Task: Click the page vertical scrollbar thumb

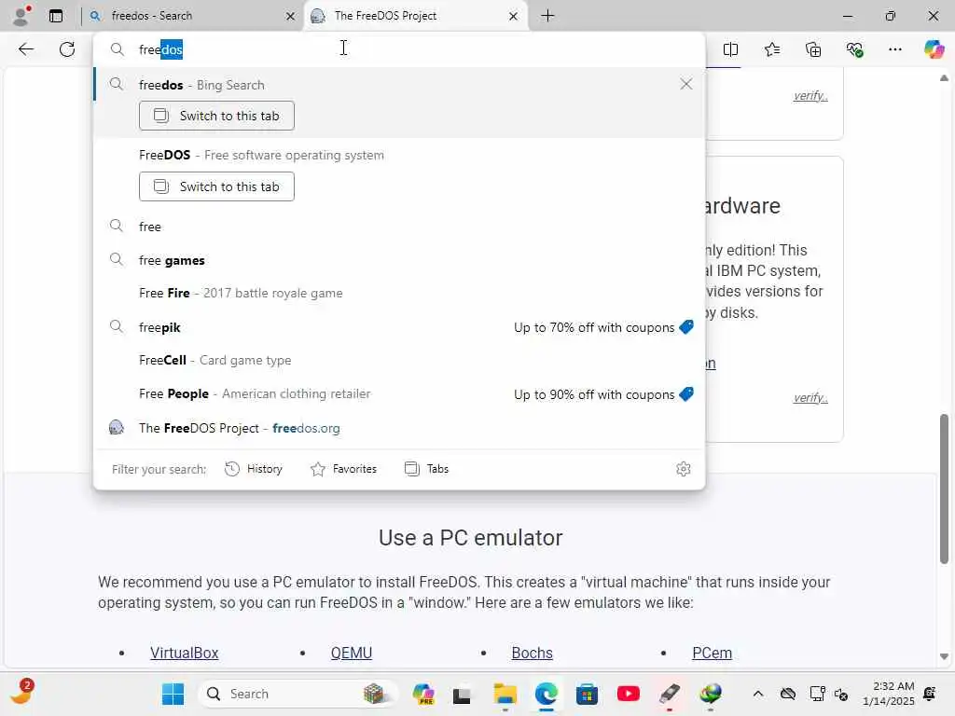Action: click(x=944, y=489)
